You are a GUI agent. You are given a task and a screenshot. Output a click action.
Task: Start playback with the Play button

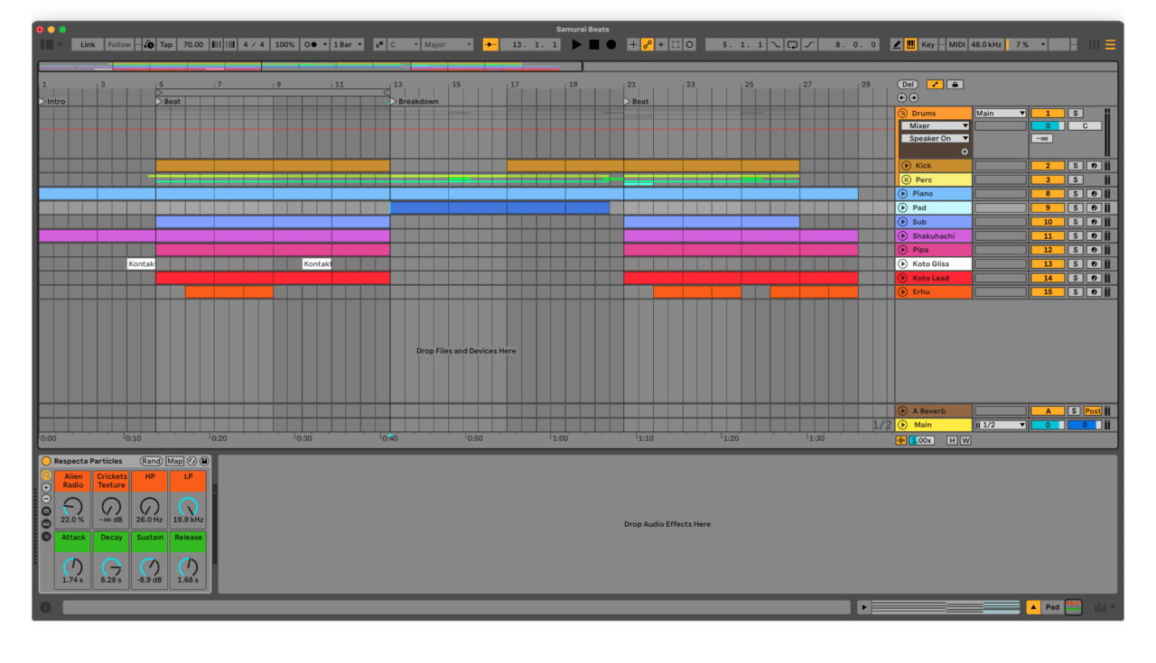click(577, 44)
